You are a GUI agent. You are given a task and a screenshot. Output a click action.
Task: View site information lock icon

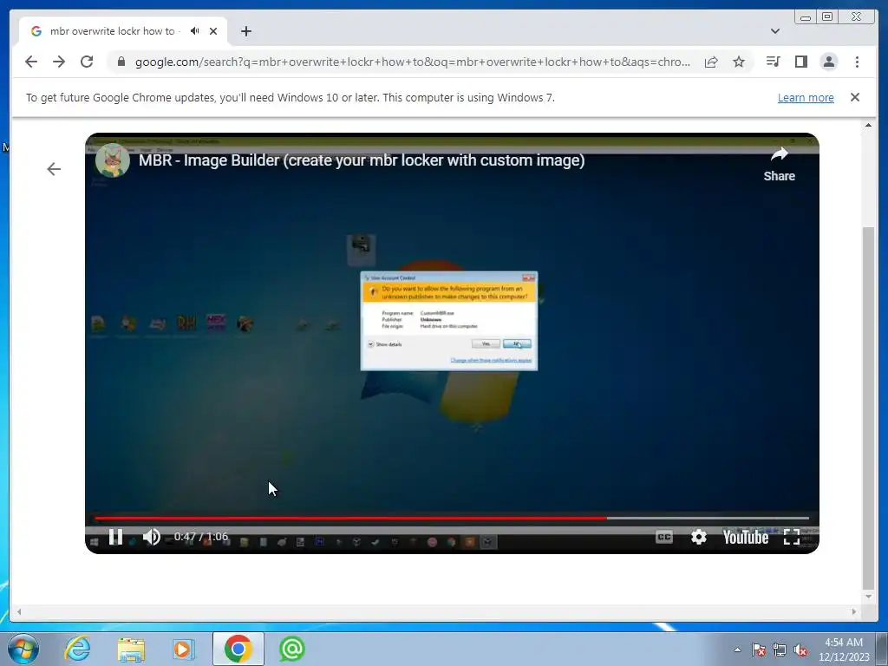(x=121, y=62)
